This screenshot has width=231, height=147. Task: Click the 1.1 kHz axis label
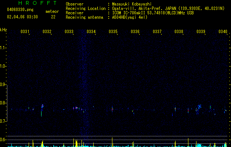(x=3, y=48)
